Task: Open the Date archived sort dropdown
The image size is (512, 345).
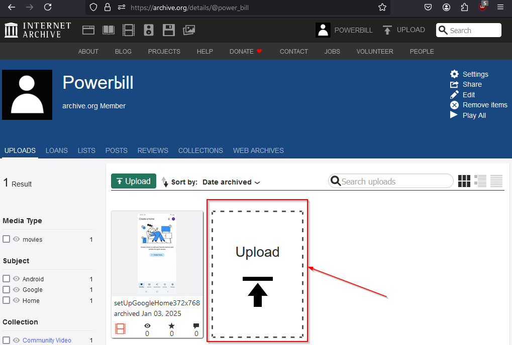Action: (x=231, y=182)
